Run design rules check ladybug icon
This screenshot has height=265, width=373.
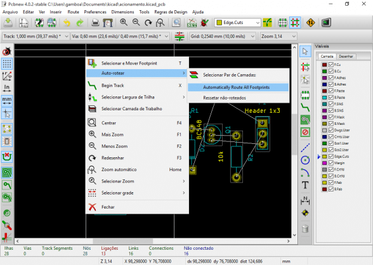(204, 23)
